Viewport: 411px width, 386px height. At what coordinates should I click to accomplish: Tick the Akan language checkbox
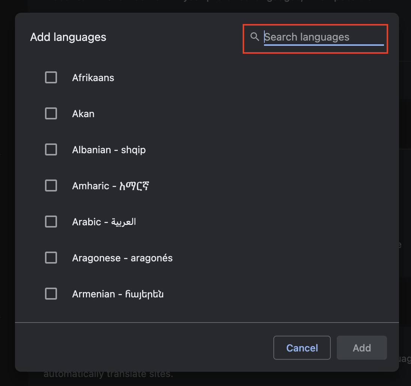pyautogui.click(x=51, y=113)
